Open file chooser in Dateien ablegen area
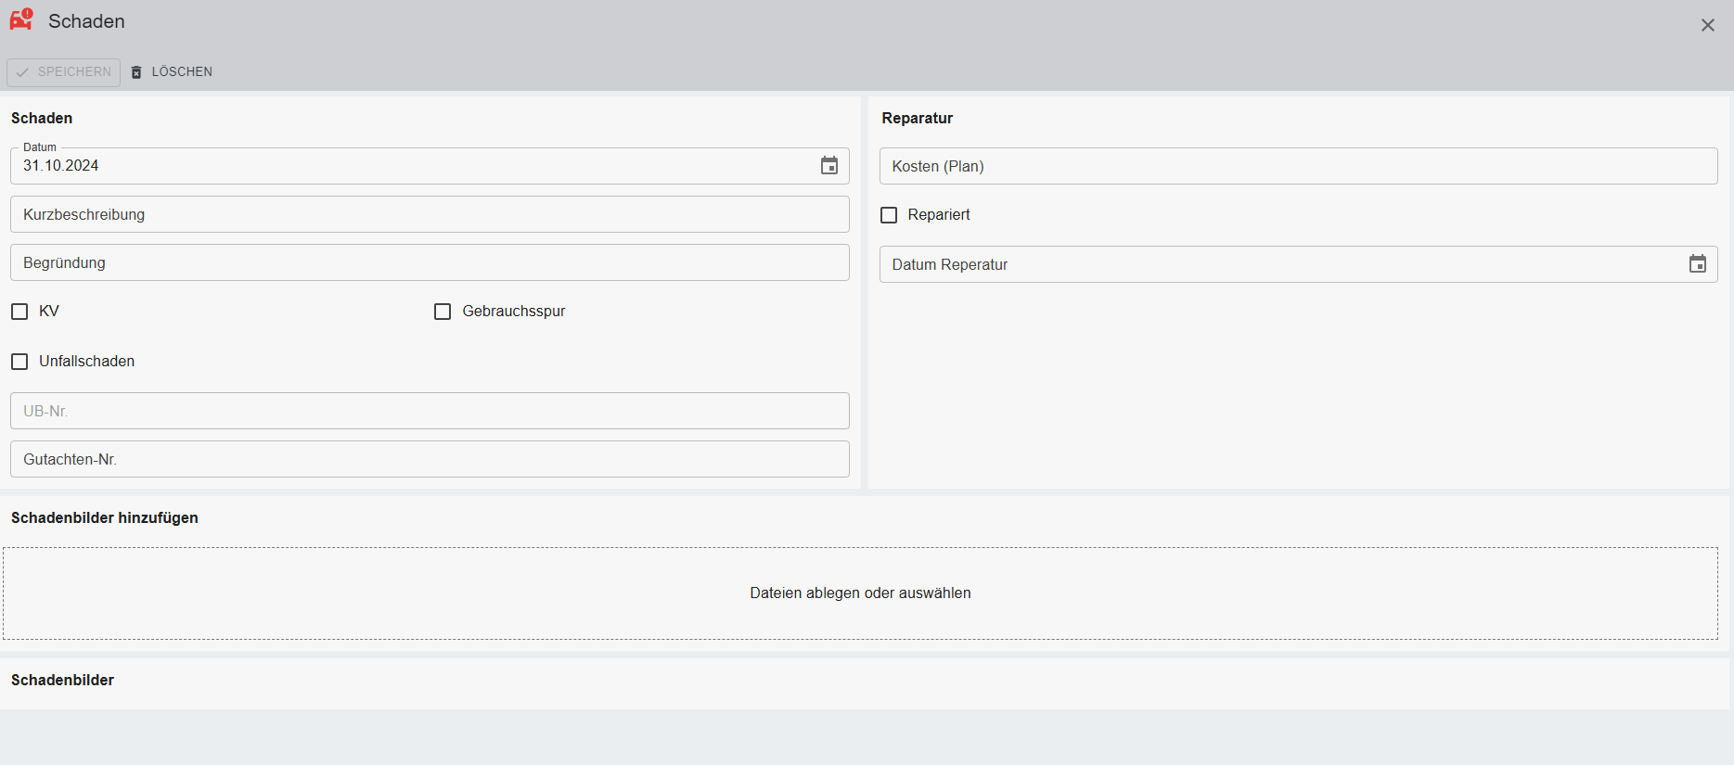This screenshot has height=765, width=1734. point(860,593)
